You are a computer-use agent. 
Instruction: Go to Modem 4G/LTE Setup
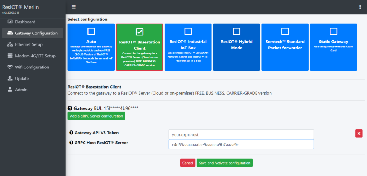click(x=35, y=56)
